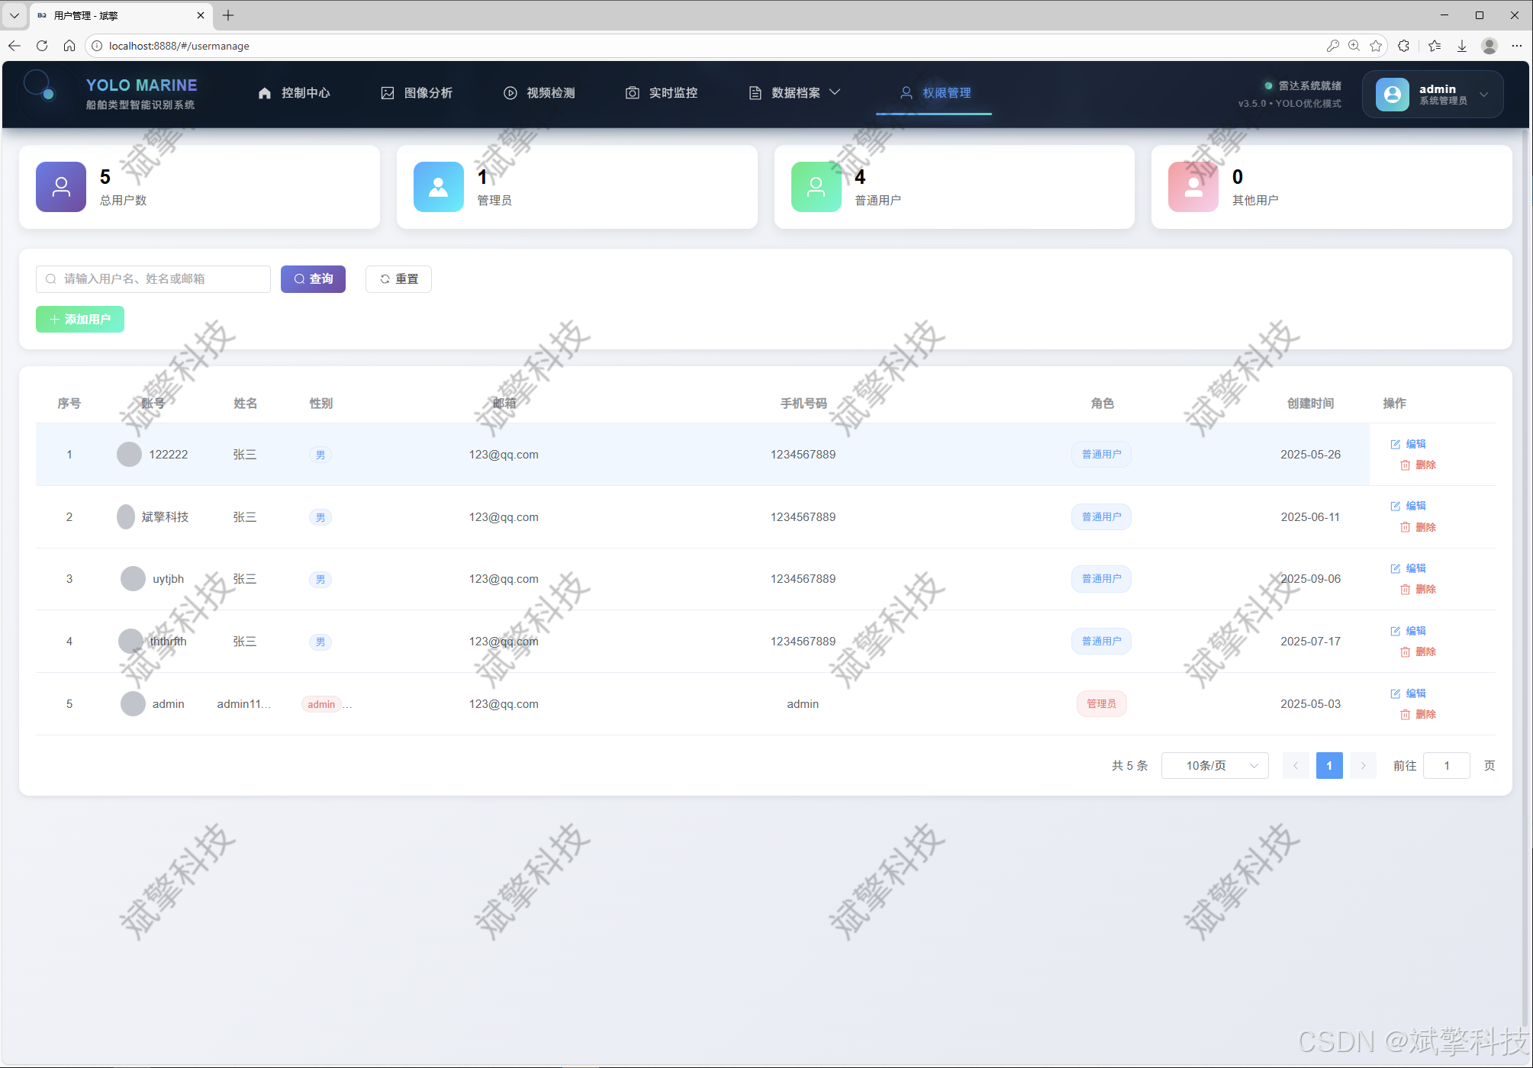Click the green regular users icon

pyautogui.click(x=816, y=187)
